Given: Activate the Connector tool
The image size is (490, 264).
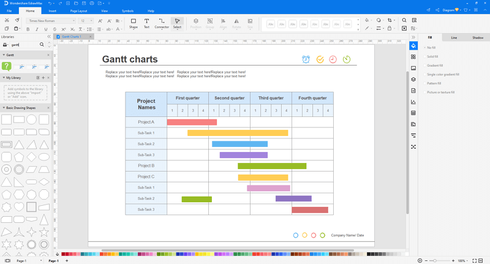Looking at the screenshot, I should click(162, 23).
